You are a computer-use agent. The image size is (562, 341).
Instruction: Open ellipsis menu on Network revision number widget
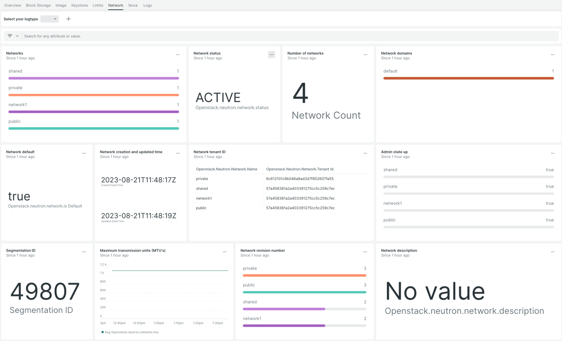[x=365, y=252]
